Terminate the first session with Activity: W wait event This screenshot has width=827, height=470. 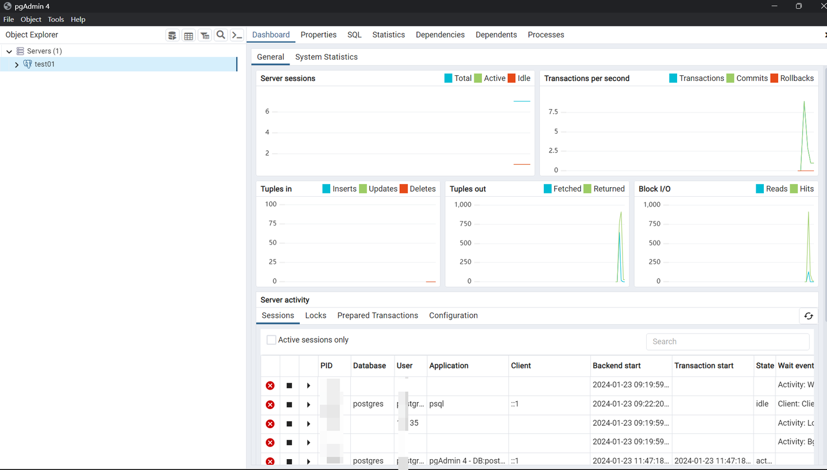click(x=270, y=386)
